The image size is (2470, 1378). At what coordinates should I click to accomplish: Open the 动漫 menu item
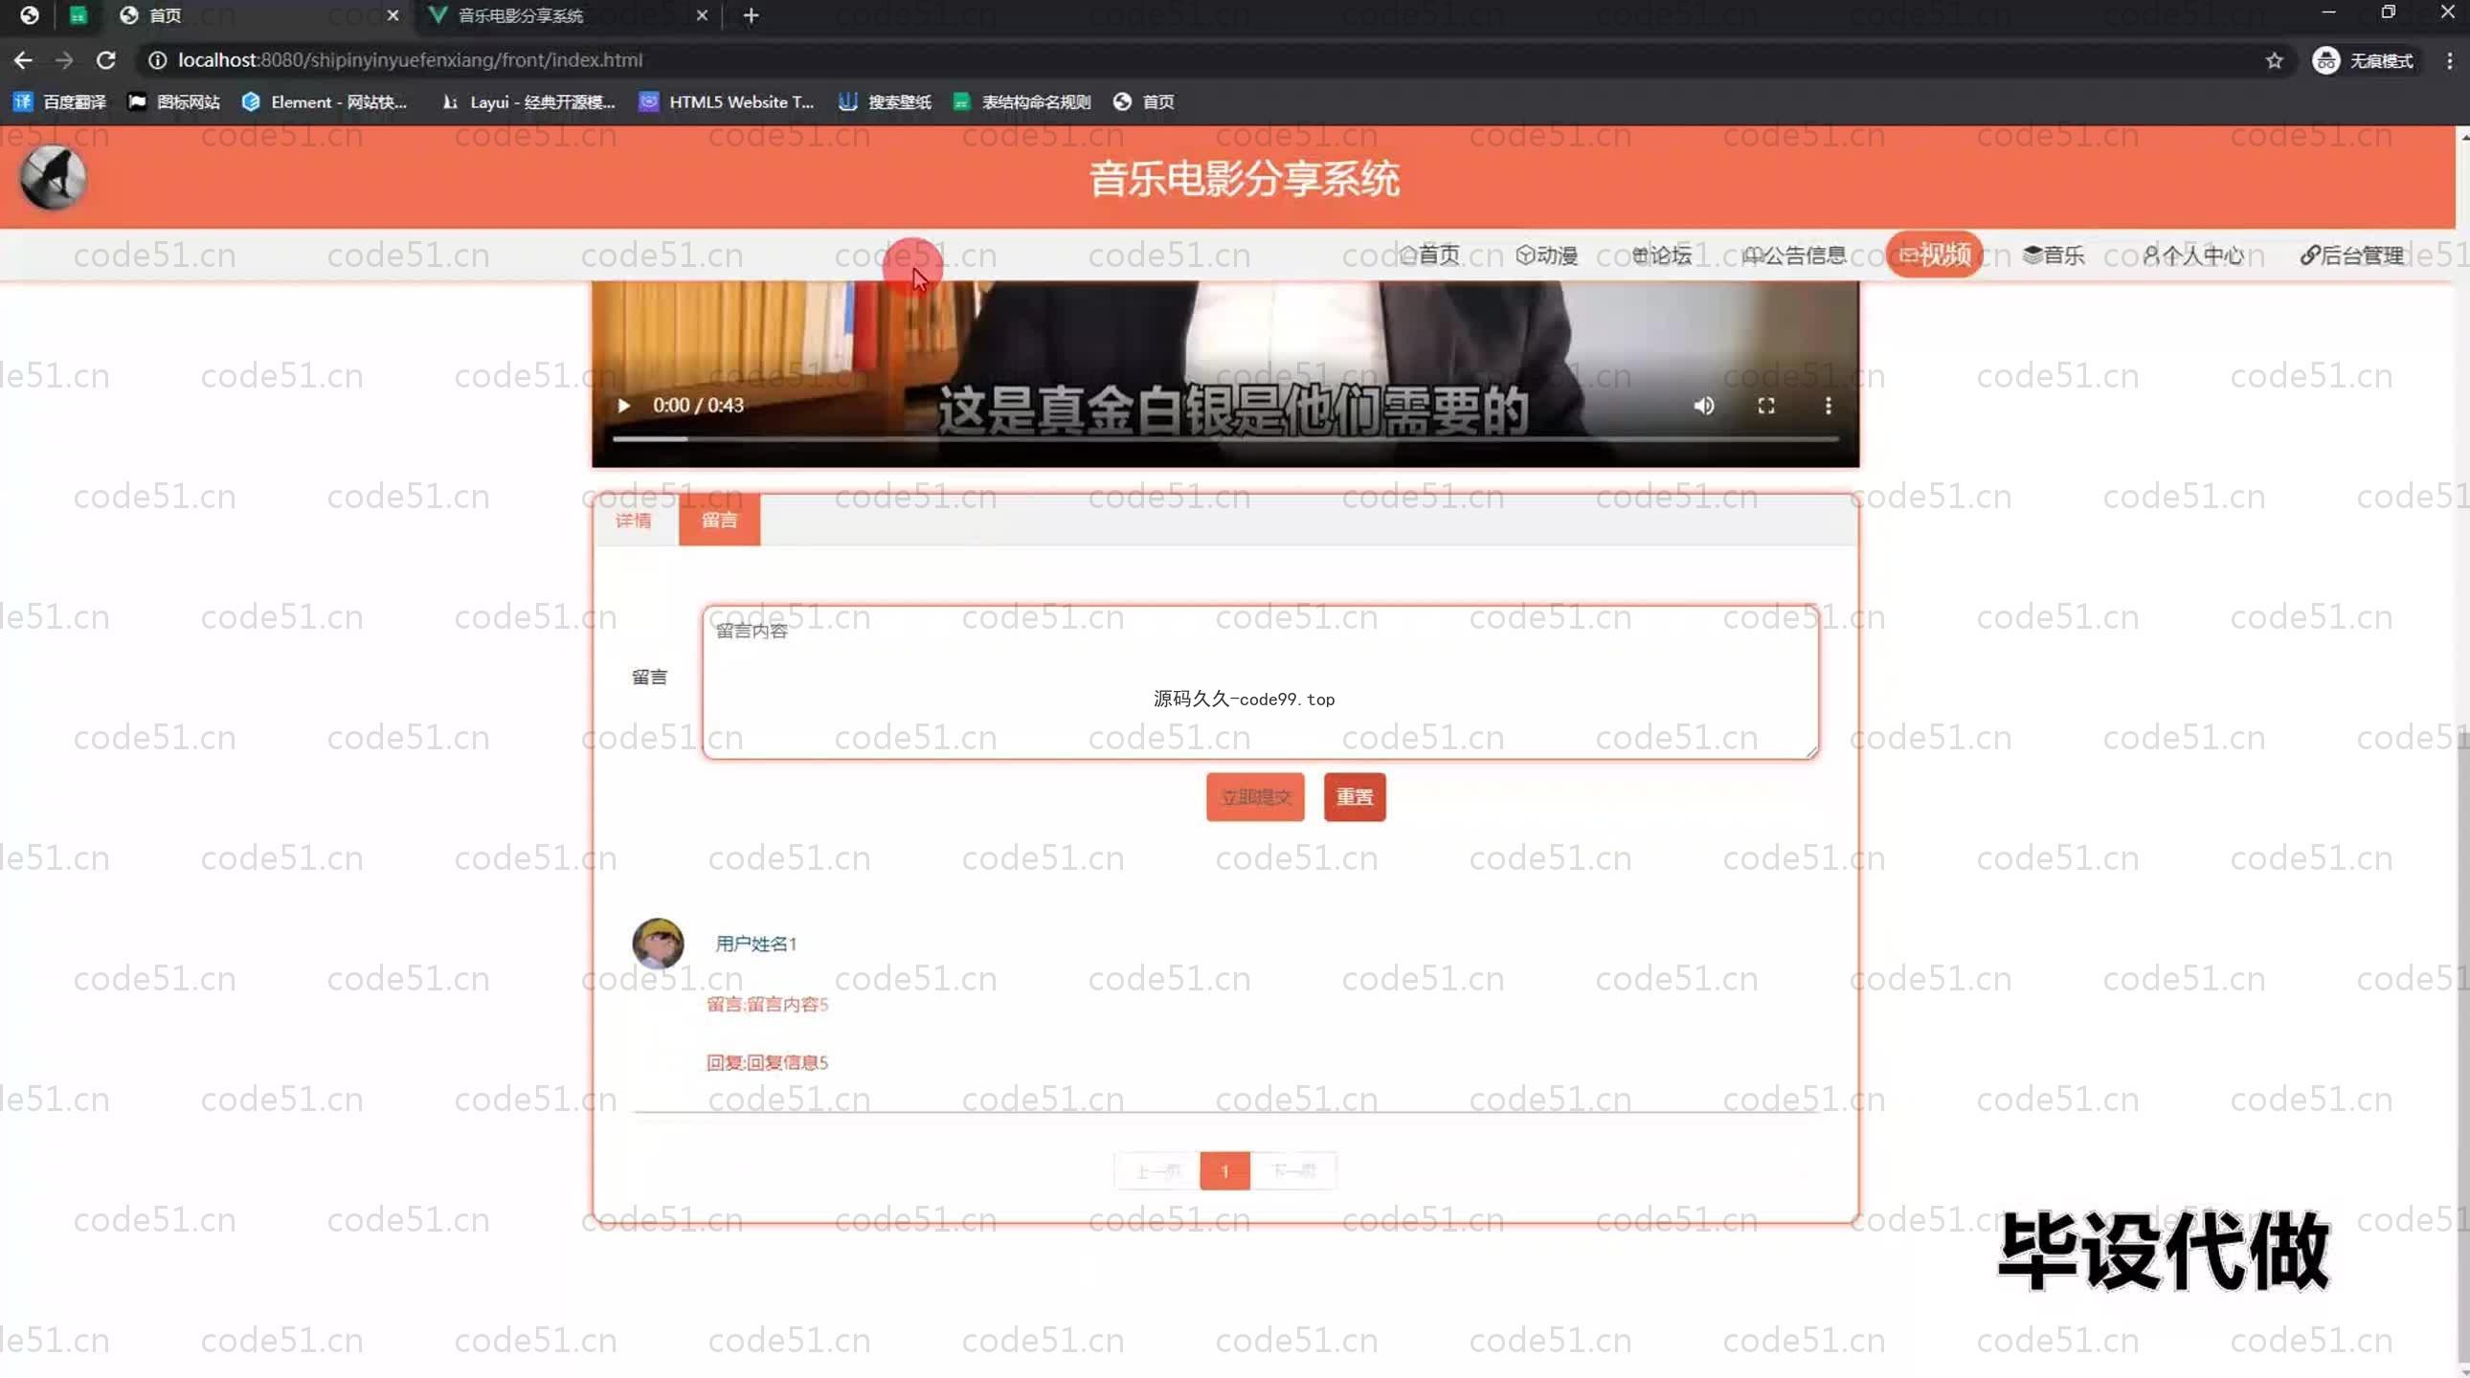tap(1547, 255)
